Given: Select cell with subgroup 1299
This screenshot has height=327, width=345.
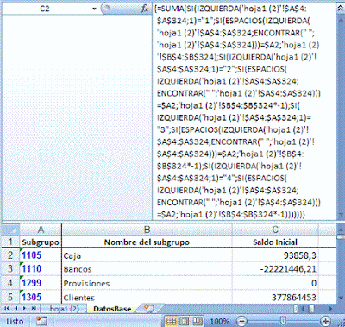Looking at the screenshot, I should 41,283.
